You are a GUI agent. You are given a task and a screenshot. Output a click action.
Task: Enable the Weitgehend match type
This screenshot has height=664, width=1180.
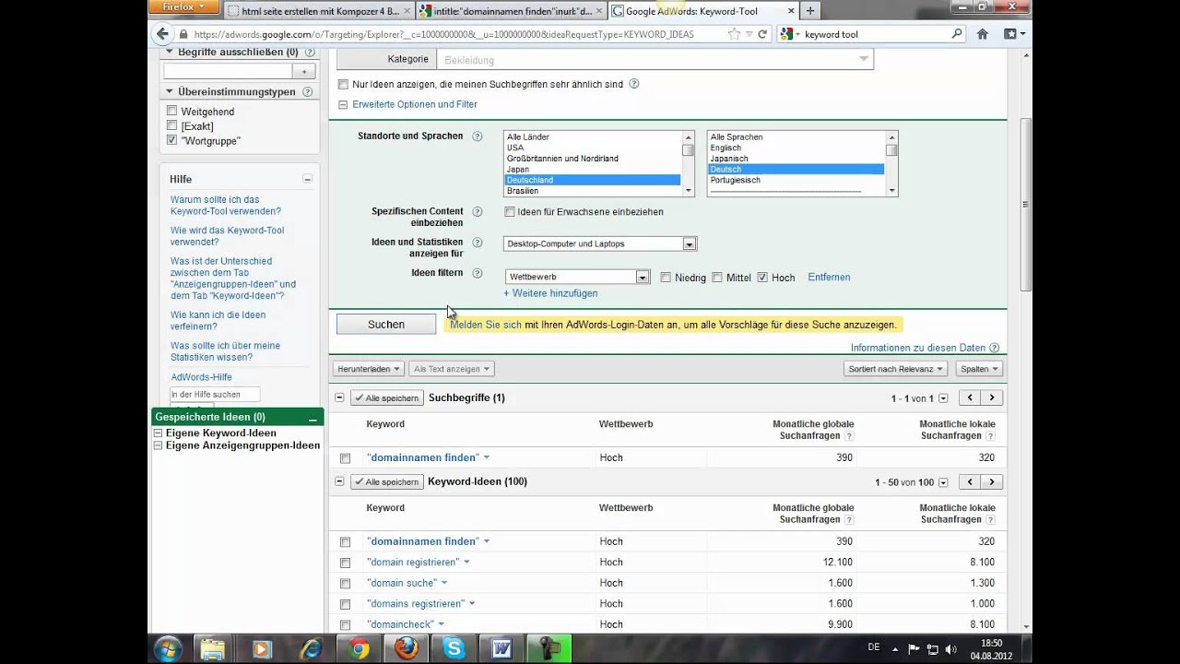coord(171,111)
